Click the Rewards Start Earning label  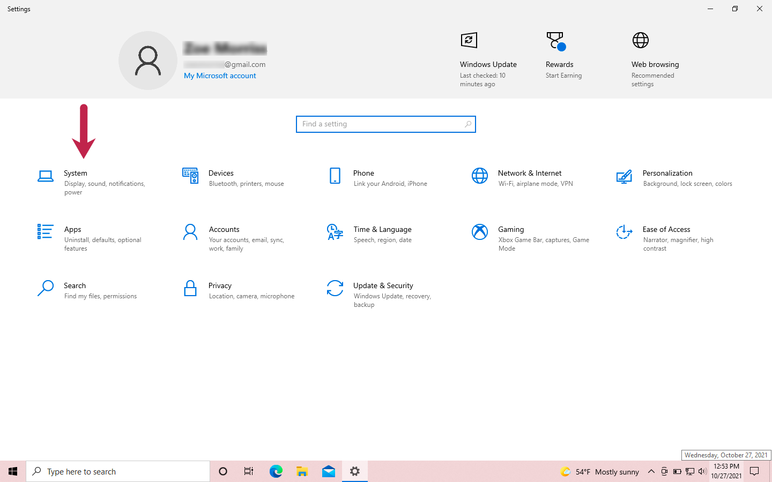(563, 76)
